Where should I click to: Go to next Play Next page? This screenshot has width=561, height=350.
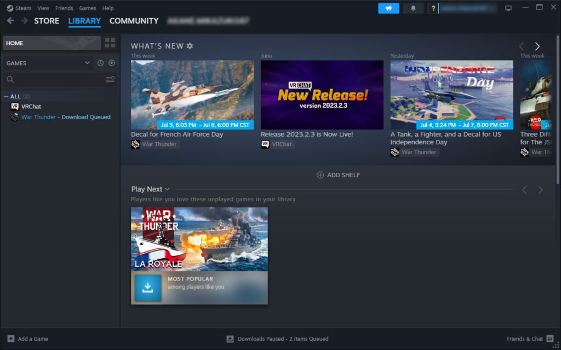(540, 190)
